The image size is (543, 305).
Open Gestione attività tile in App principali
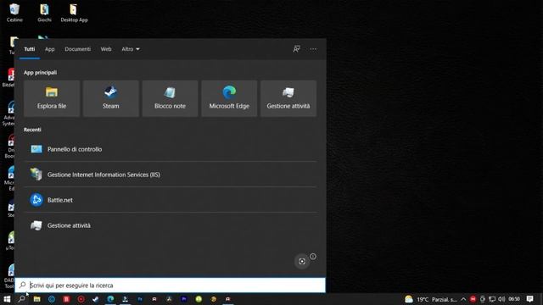(288, 98)
